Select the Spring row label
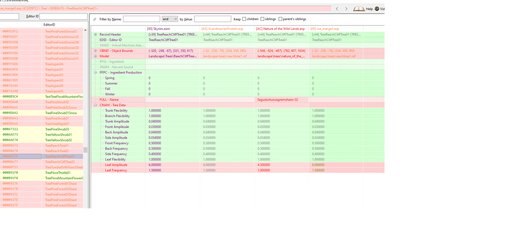This screenshot has height=229, width=515. [x=110, y=78]
